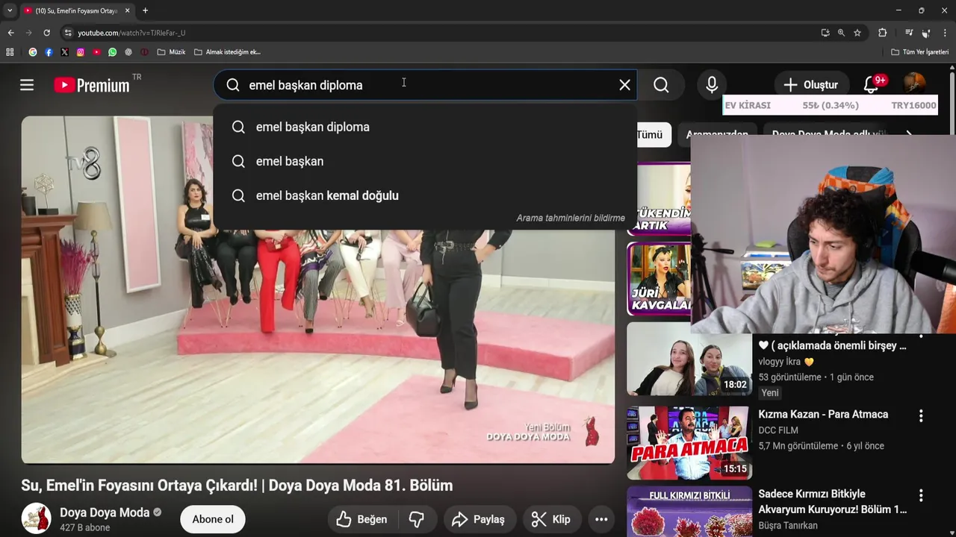Select suggestion emel başkan kemal doğulu
This screenshot has height=537, width=956.
point(425,195)
